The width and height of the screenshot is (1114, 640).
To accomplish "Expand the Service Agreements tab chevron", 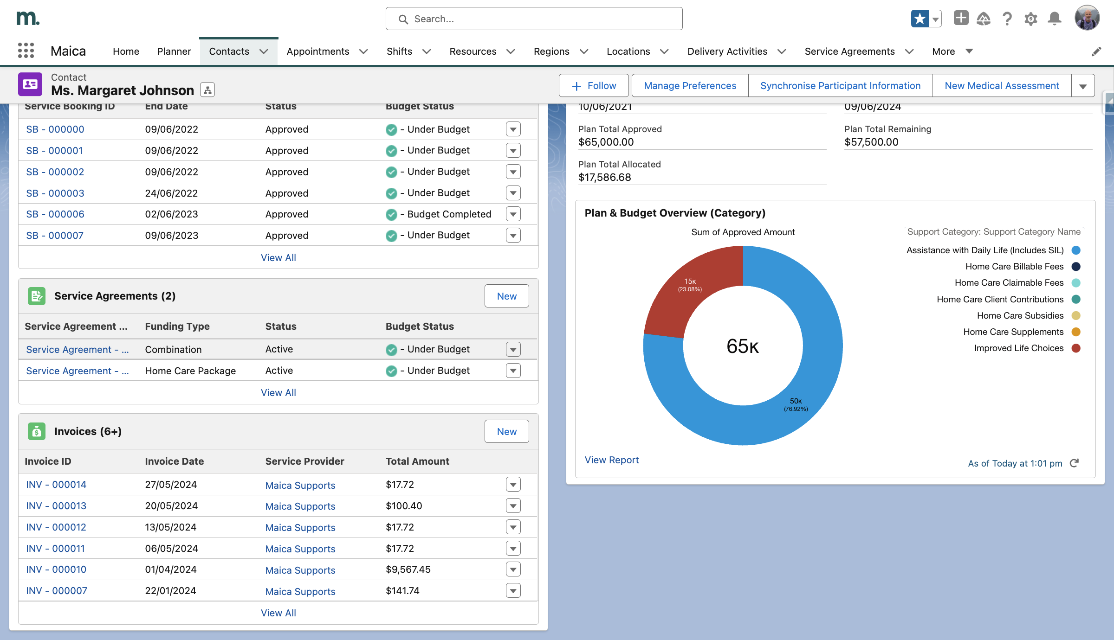I will [909, 51].
